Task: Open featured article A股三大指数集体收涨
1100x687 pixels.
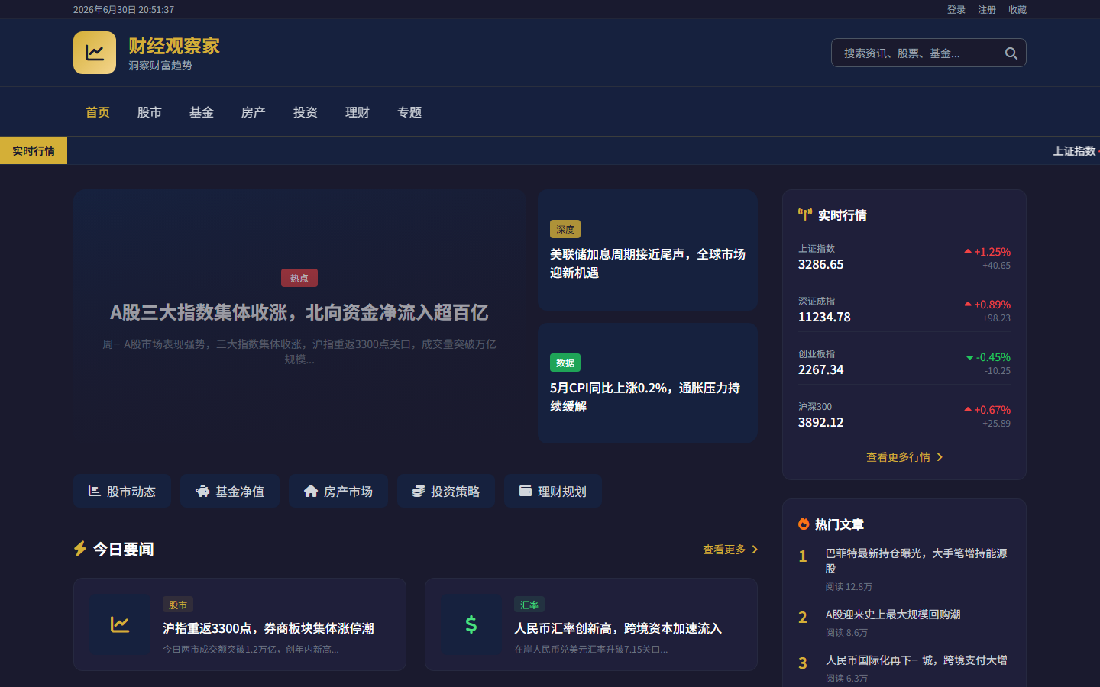Action: [299, 317]
